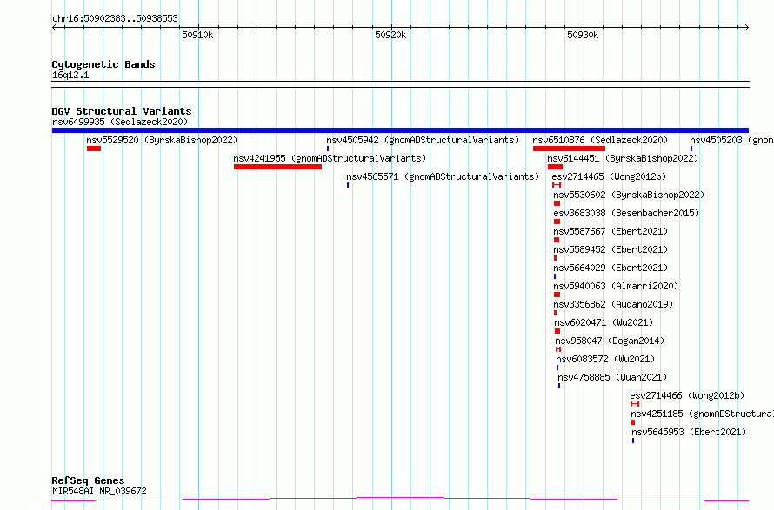Click the RefSeq Genes track title
This screenshot has width=774, height=510.
click(88, 480)
